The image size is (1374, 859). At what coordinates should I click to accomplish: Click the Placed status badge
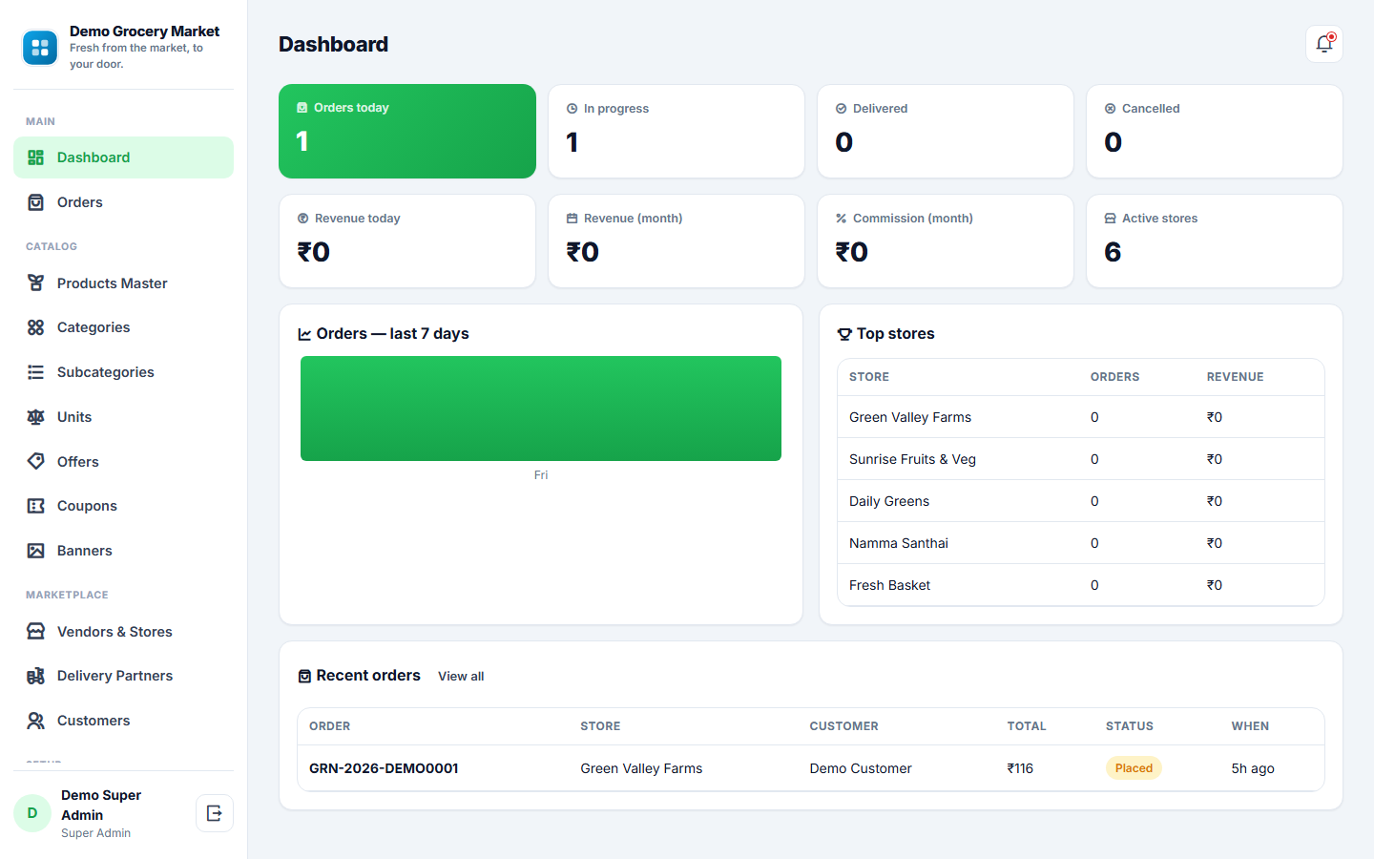pos(1134,768)
